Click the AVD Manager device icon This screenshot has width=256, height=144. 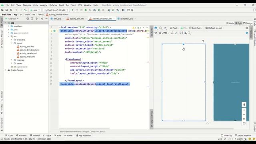click(x=113, y=10)
